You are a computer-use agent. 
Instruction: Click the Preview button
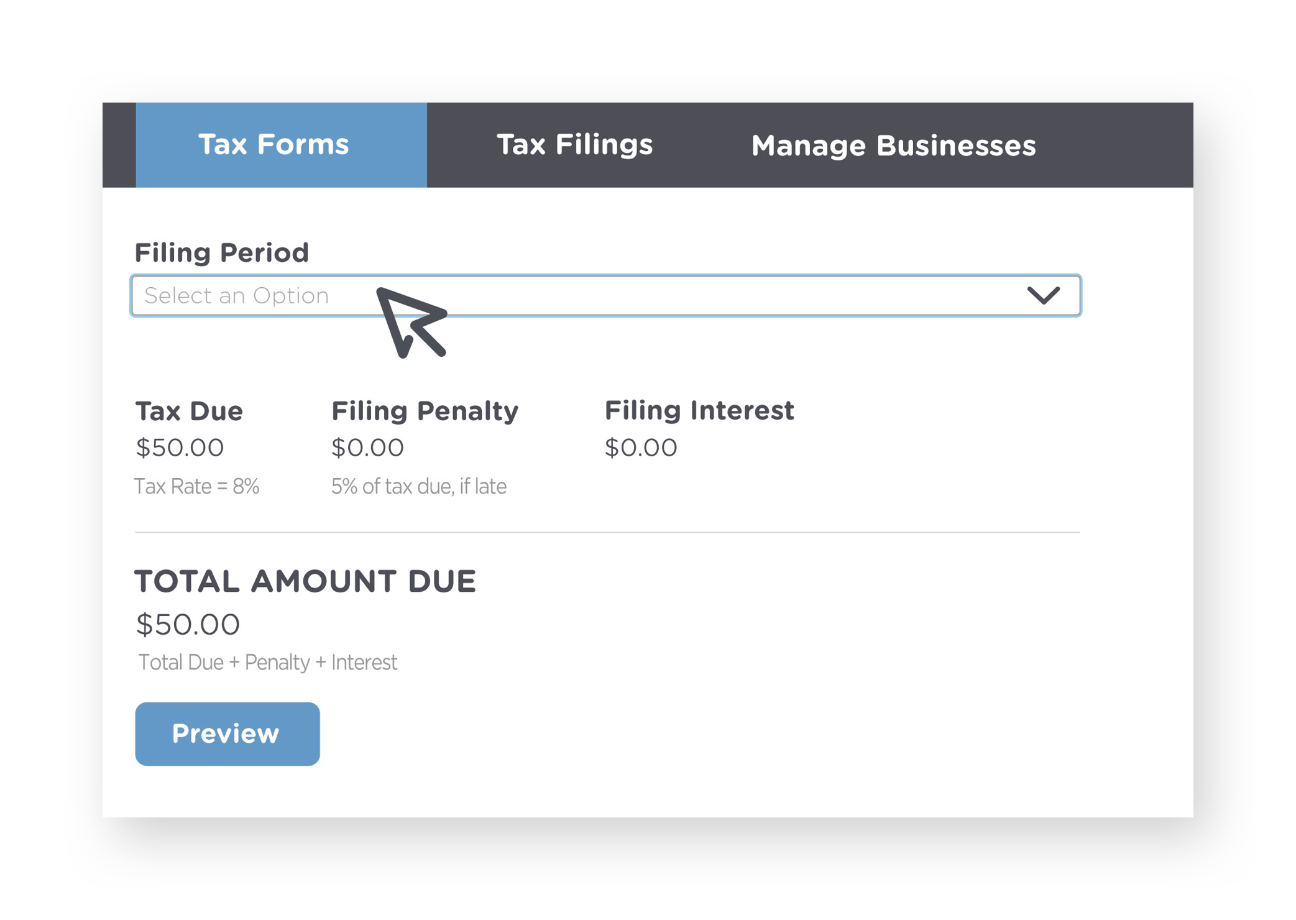click(227, 734)
